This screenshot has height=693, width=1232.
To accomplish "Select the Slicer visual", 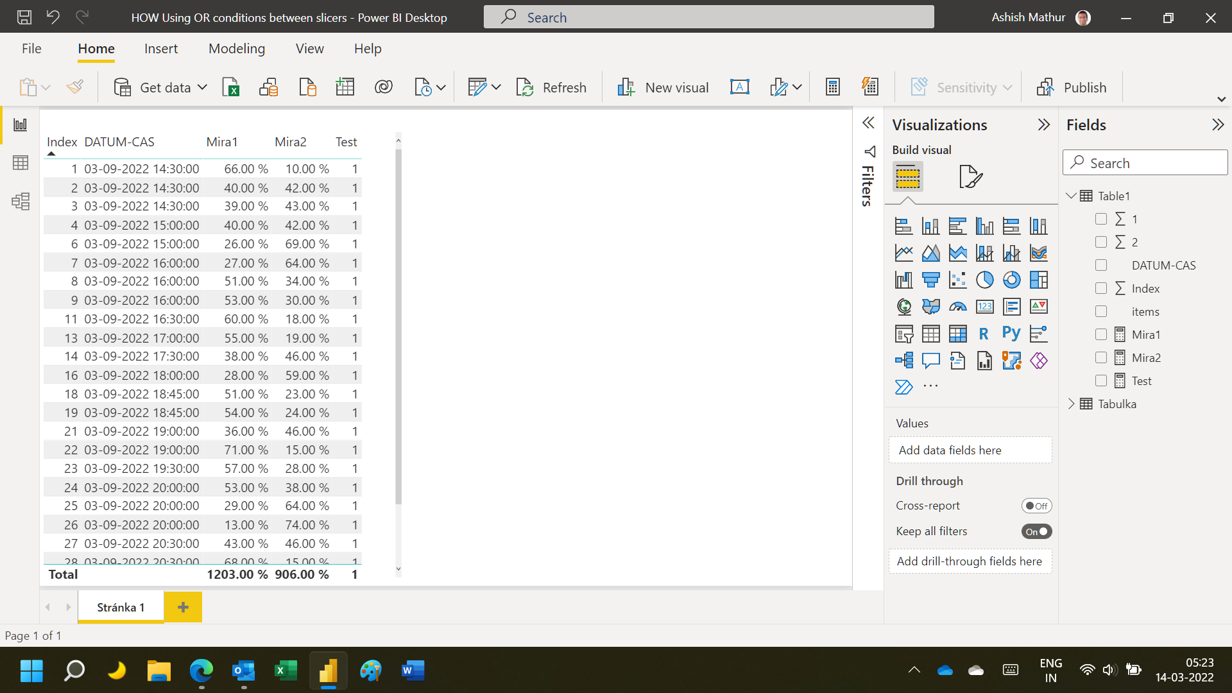I will click(x=903, y=334).
